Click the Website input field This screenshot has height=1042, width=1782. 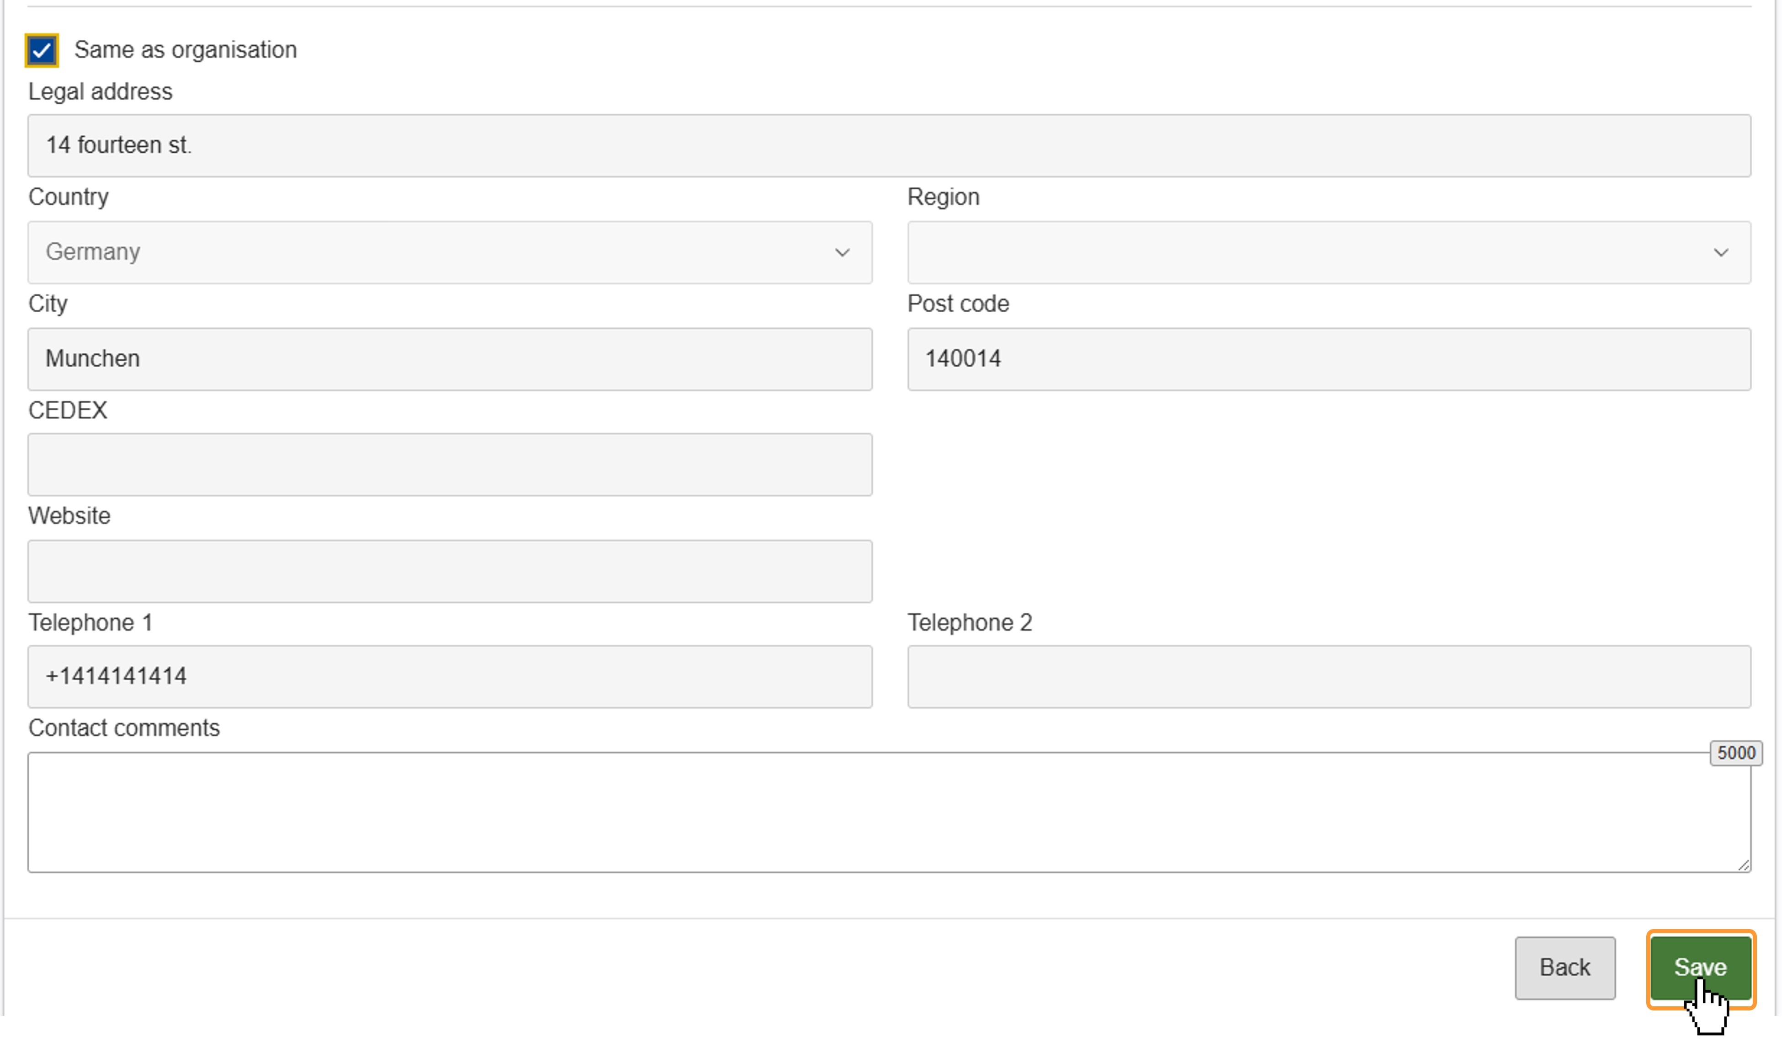click(449, 571)
